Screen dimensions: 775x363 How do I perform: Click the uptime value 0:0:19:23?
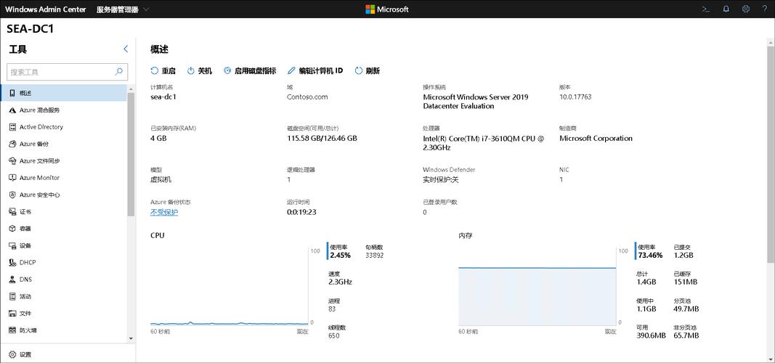(301, 213)
